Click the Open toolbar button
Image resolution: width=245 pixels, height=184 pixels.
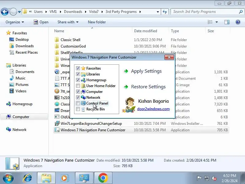tap(41, 22)
